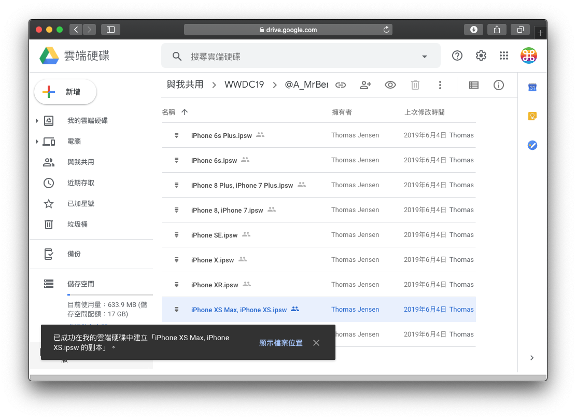This screenshot has width=576, height=419.
Task: Select iPhone XR.ipsw file
Action: coord(318,285)
